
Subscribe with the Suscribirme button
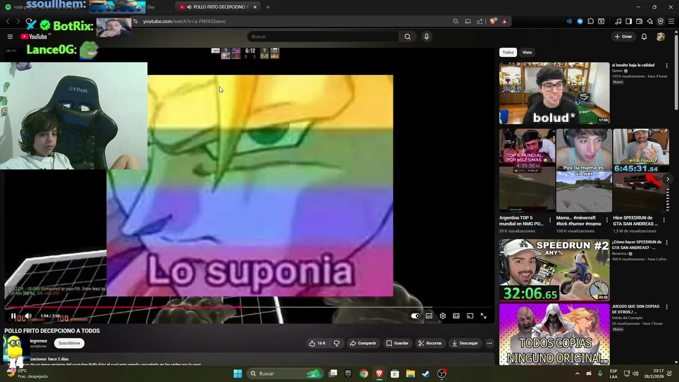(69, 343)
